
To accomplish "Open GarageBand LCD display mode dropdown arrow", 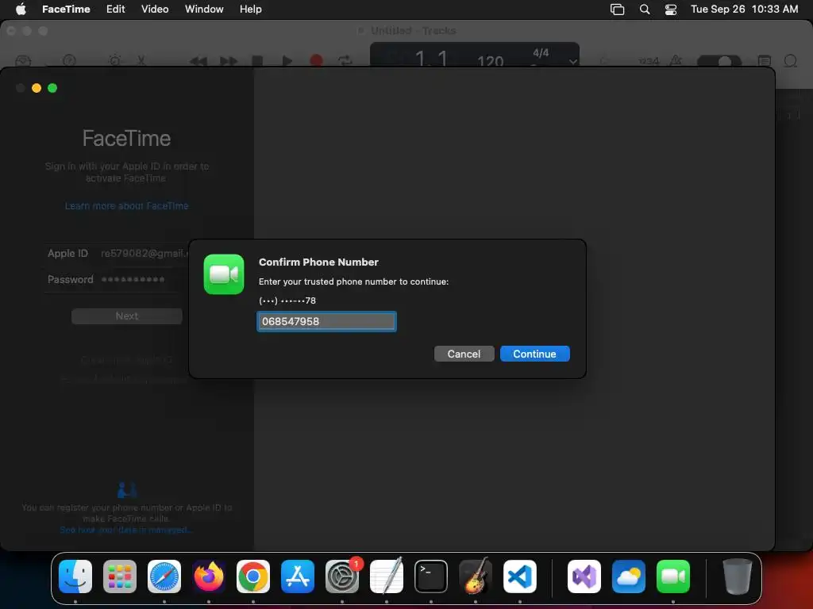I will point(572,61).
